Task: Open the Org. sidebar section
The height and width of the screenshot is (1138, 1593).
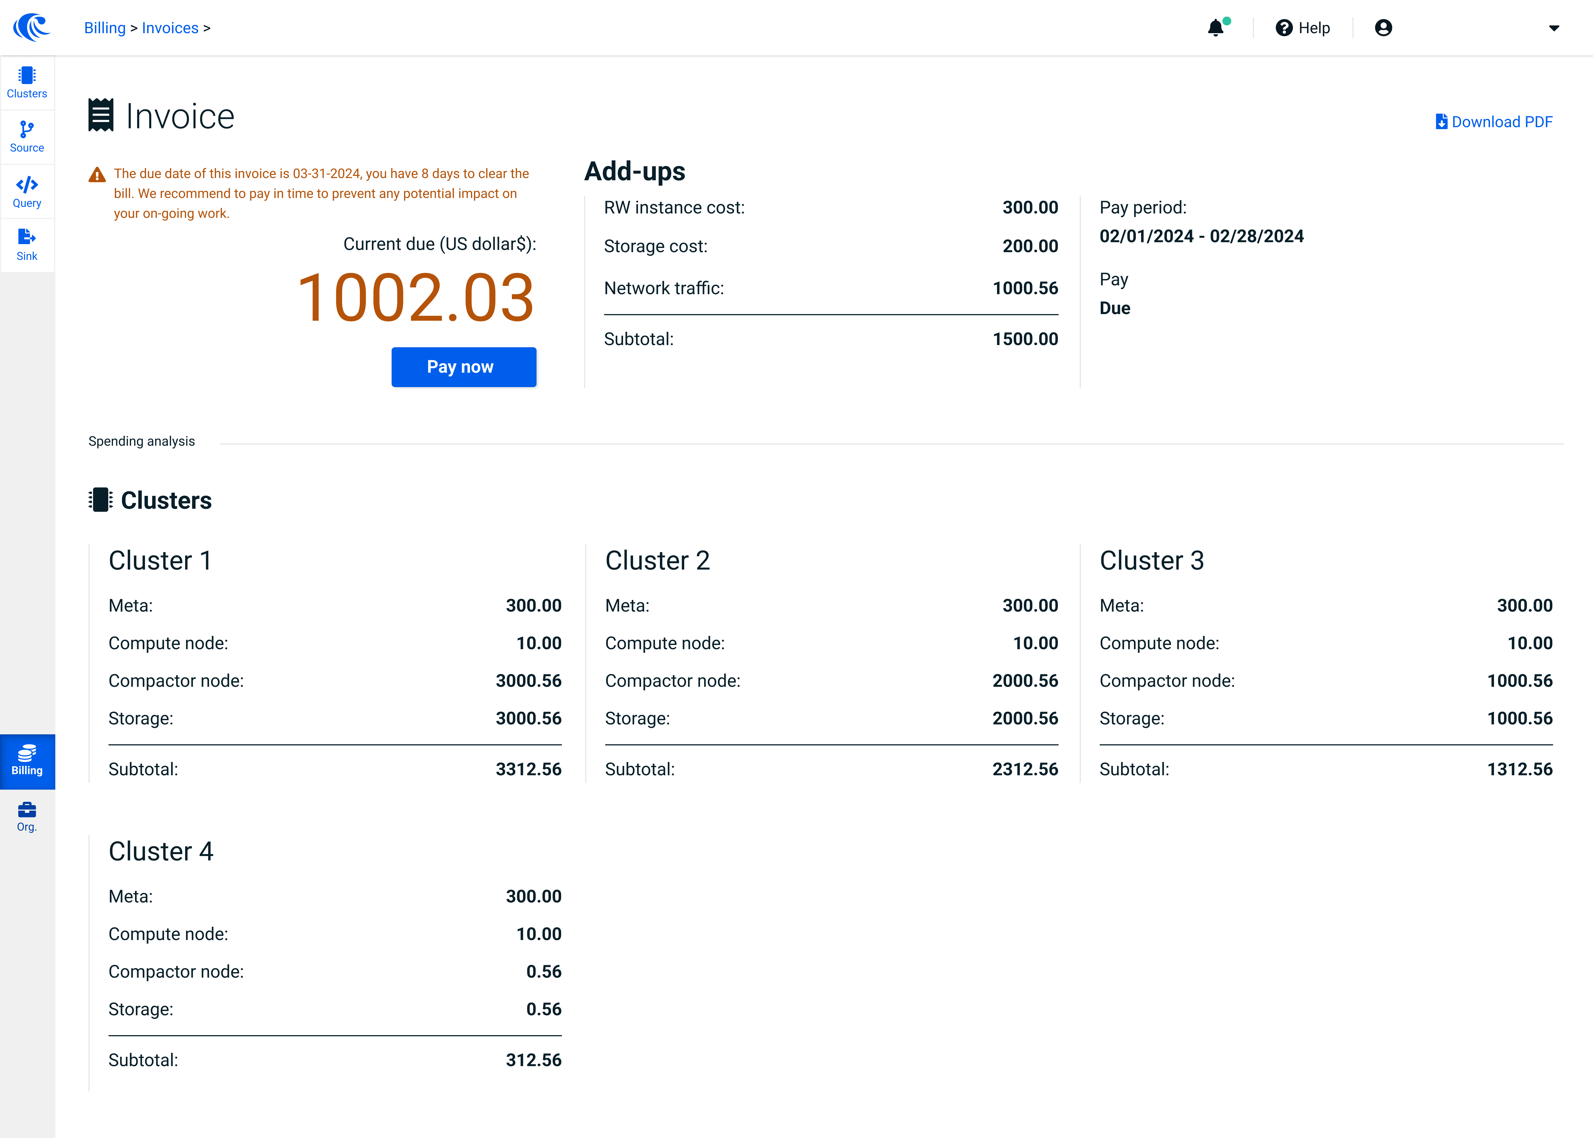Action: 27,816
